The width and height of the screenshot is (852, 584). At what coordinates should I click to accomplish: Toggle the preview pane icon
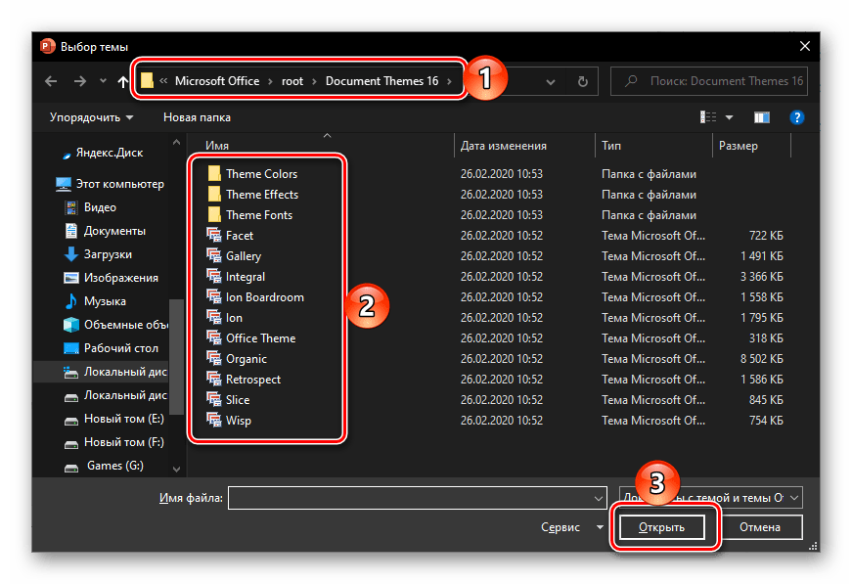tap(762, 117)
